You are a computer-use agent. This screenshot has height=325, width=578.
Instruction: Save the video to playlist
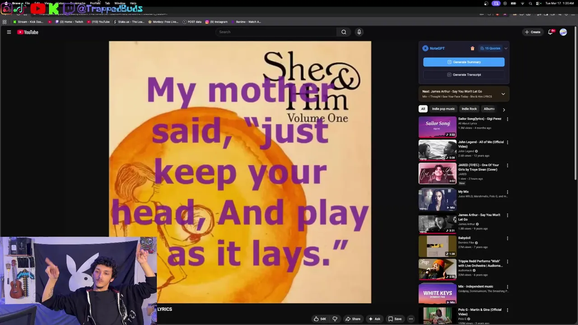(x=395, y=319)
